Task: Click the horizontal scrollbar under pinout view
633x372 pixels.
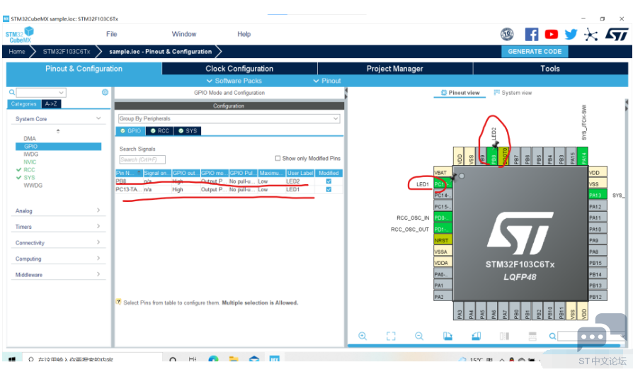Action: (484, 346)
